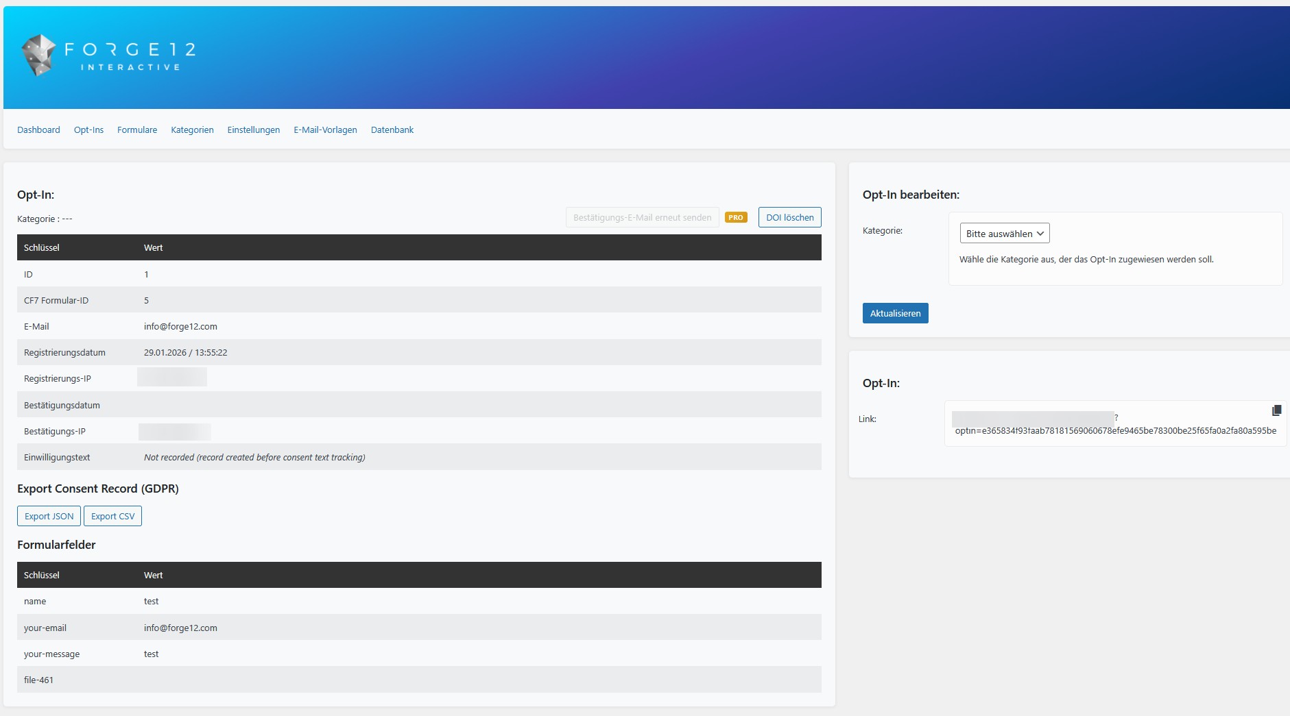Image resolution: width=1290 pixels, height=716 pixels.
Task: Click the Forge12 Interactive logo
Action: (108, 55)
